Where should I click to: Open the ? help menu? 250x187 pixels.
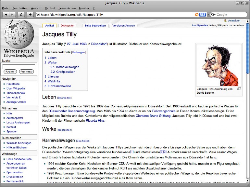pyautogui.click(x=94, y=8)
